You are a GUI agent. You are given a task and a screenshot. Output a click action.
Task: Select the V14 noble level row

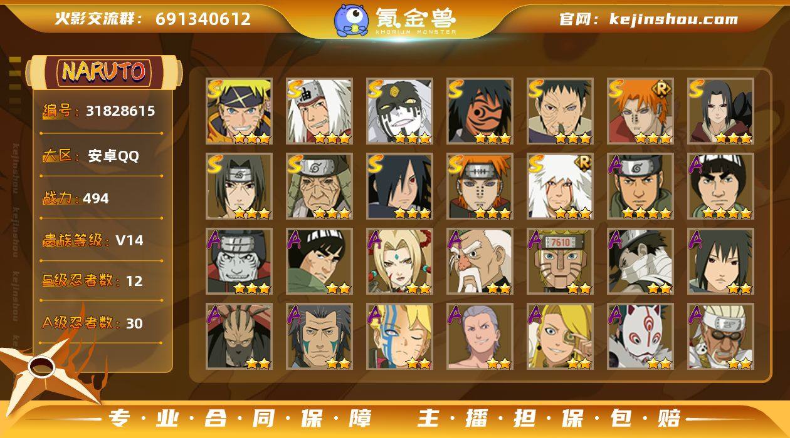tap(102, 240)
